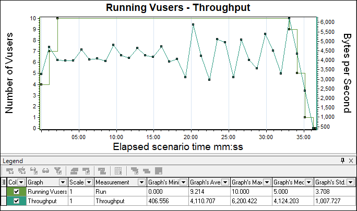Click the configure columns icon in Legend toolbar
The height and width of the screenshot is (211, 357).
[x=118, y=170]
